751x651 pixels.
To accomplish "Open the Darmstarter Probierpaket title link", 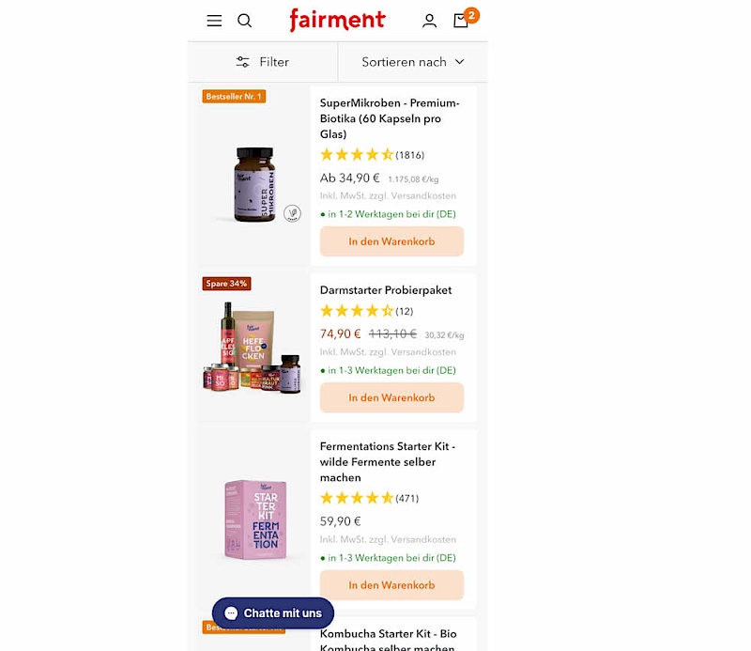I will click(386, 290).
